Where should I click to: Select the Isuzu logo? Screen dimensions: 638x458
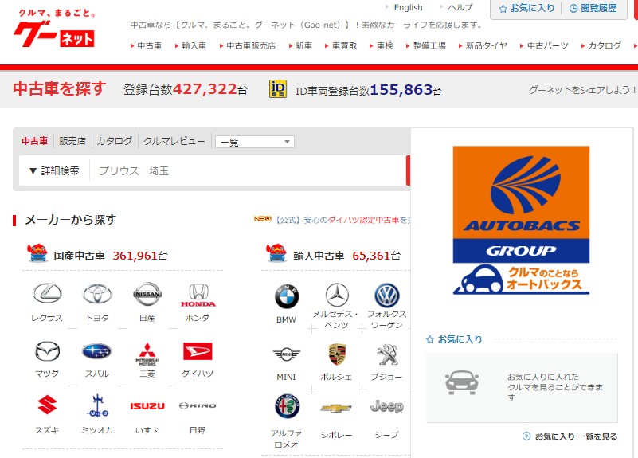[x=147, y=406]
